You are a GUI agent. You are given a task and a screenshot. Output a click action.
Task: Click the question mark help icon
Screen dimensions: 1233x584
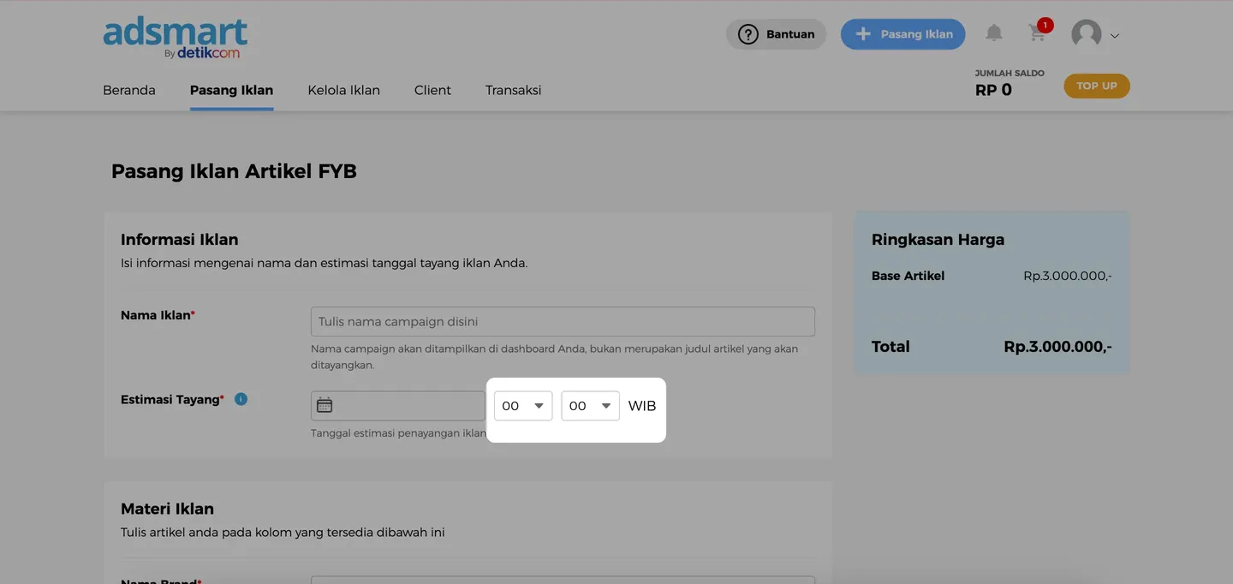point(748,34)
